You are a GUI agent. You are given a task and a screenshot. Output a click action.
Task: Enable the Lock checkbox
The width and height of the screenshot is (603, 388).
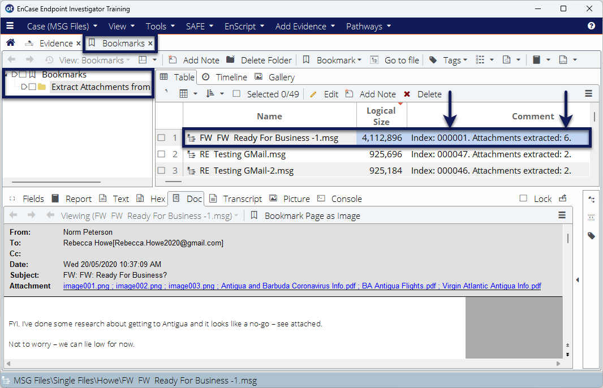[x=523, y=199]
